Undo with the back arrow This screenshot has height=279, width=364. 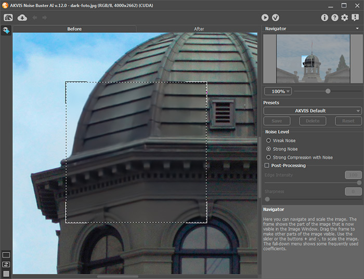(35, 18)
